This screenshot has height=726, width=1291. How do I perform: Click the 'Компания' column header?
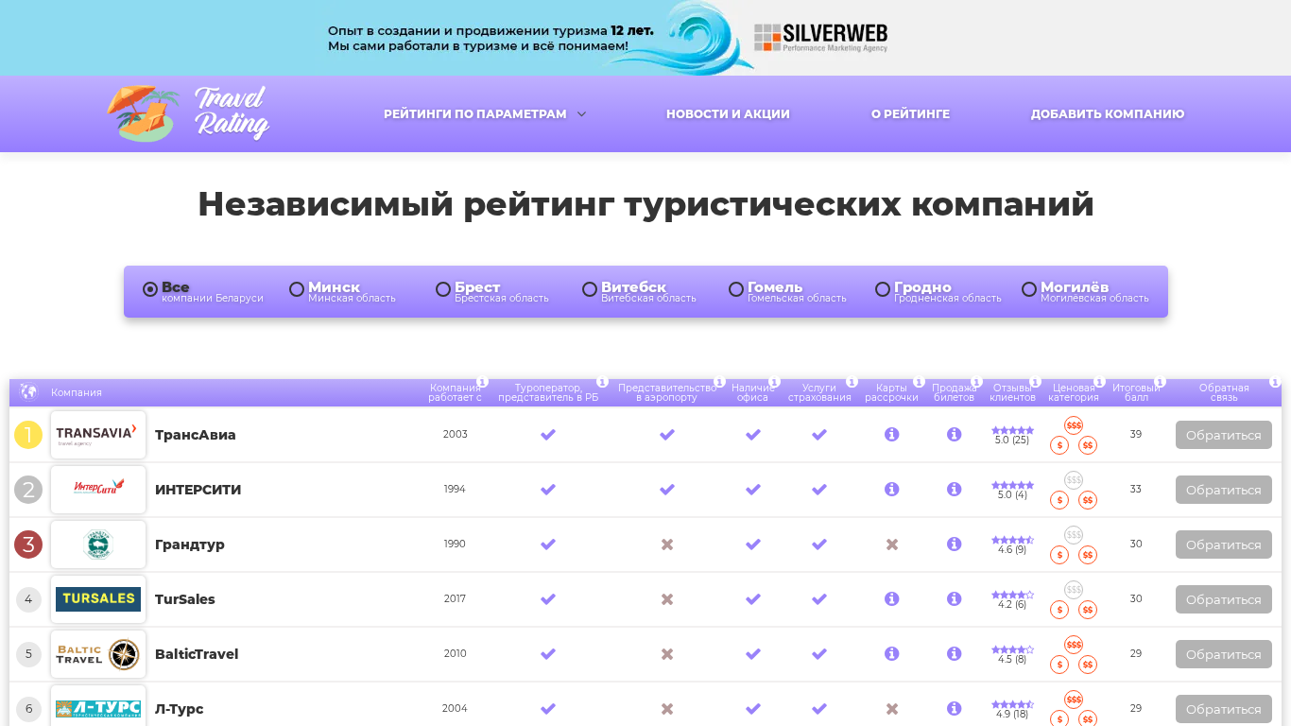click(77, 392)
